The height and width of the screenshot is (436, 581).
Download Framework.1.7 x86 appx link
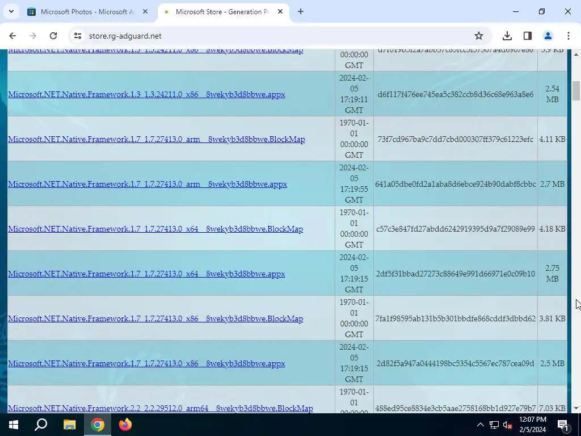[146, 363]
